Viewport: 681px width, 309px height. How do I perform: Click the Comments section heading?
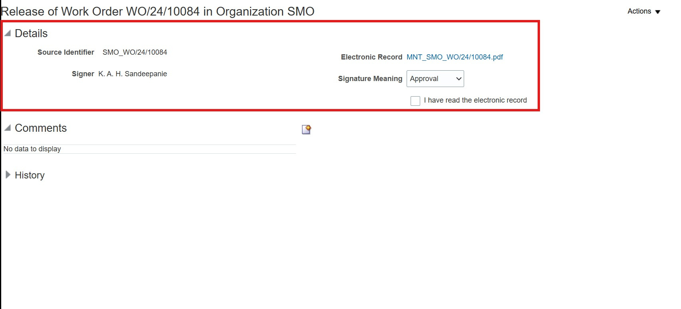[x=41, y=128]
